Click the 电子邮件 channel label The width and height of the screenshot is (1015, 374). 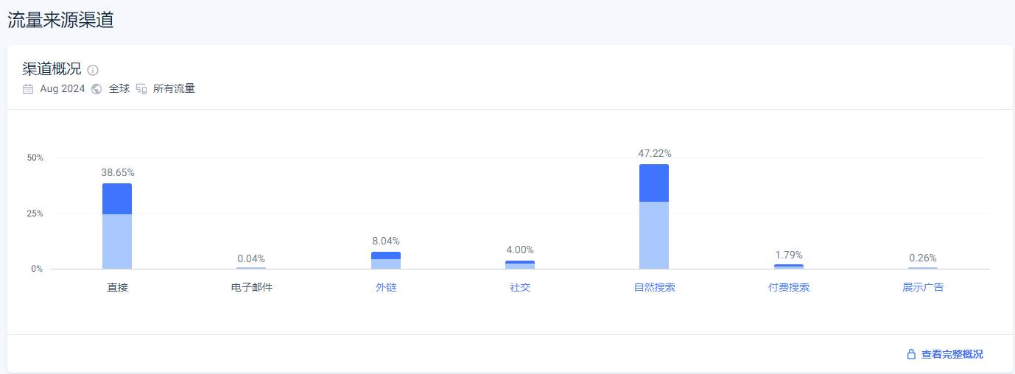pyautogui.click(x=251, y=287)
